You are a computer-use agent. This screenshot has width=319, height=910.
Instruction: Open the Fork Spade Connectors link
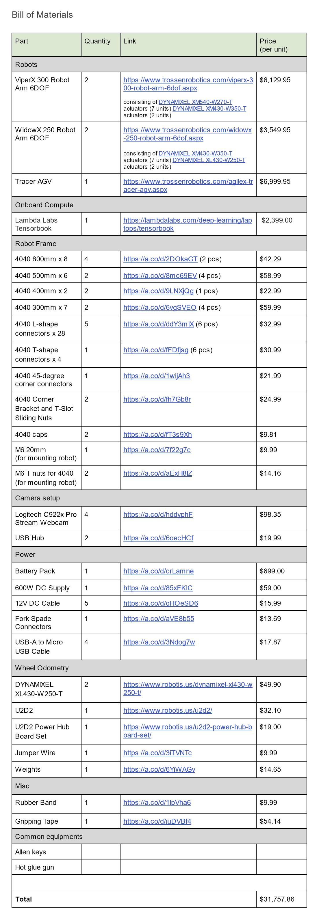click(x=159, y=619)
